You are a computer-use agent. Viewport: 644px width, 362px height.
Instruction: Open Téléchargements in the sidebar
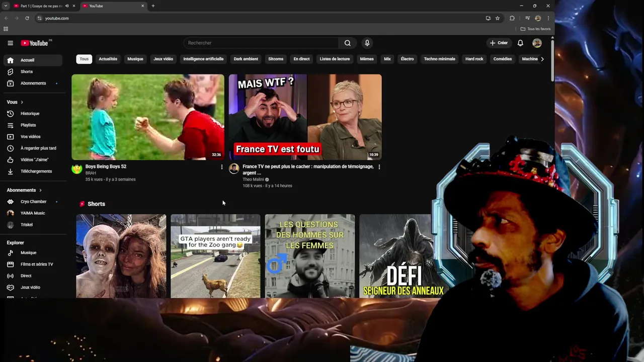point(33,171)
